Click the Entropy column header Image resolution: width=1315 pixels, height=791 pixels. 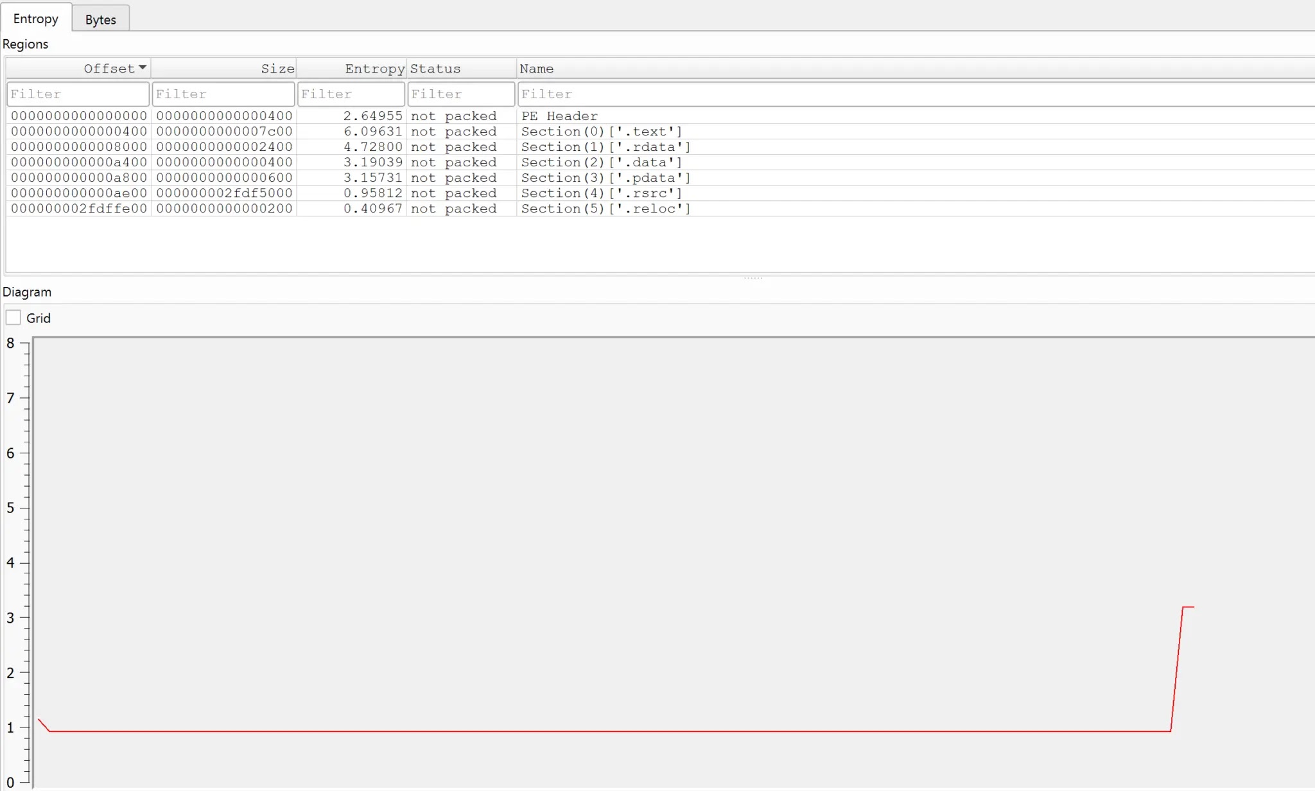[x=351, y=69]
